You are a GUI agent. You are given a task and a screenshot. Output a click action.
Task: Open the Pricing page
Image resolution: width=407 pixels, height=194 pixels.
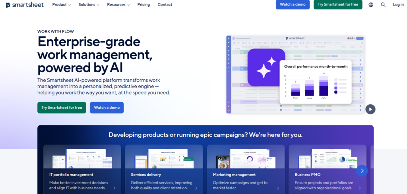pos(143,5)
